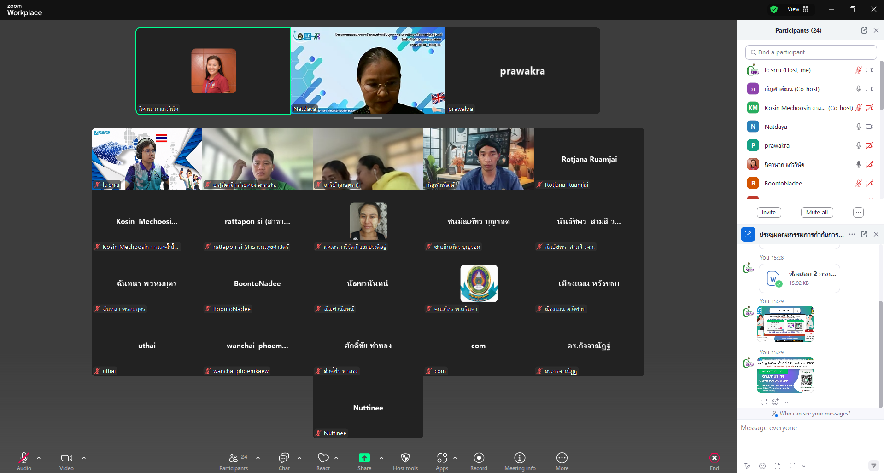This screenshot has width=884, height=473.
Task: Click the Find a participant search field
Action: click(x=811, y=52)
